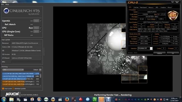Switch to the Mainboard tab in CPU-Z
Viewport: 182px width, 102px height.
[143, 7]
